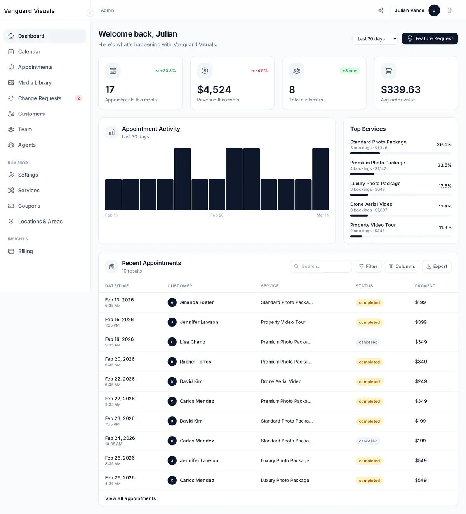466x514 pixels.
Task: Click the sparkle icon in top bar
Action: 381,10
